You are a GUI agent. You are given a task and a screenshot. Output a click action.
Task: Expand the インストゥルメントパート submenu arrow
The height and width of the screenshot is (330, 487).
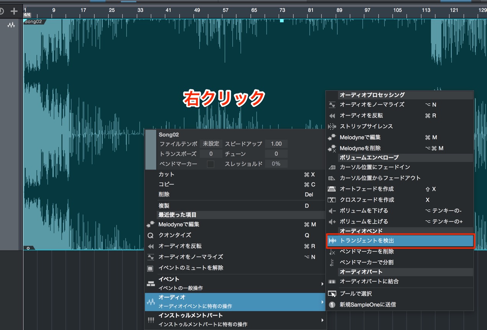[x=322, y=320]
